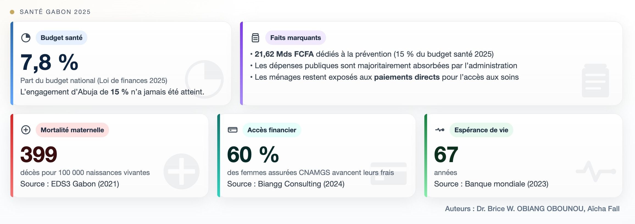The width and height of the screenshot is (635, 224).
Task: Click the large faded pulse line watermark
Action: 596,171
